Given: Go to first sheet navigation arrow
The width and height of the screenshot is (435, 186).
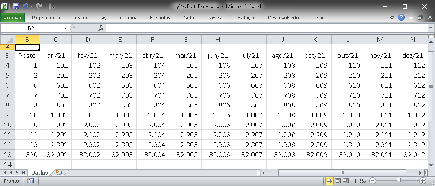Looking at the screenshot, I should 4,173.
